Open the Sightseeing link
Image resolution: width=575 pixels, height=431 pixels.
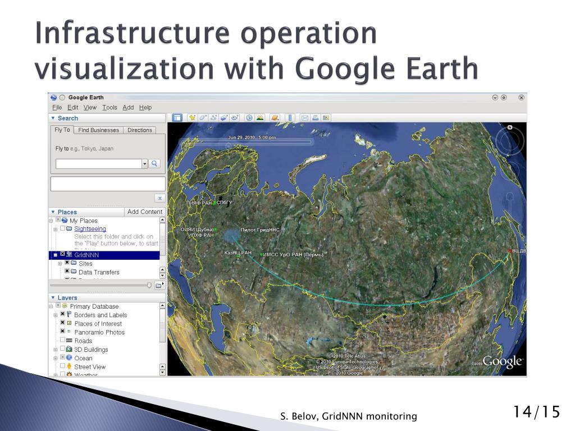pos(90,229)
